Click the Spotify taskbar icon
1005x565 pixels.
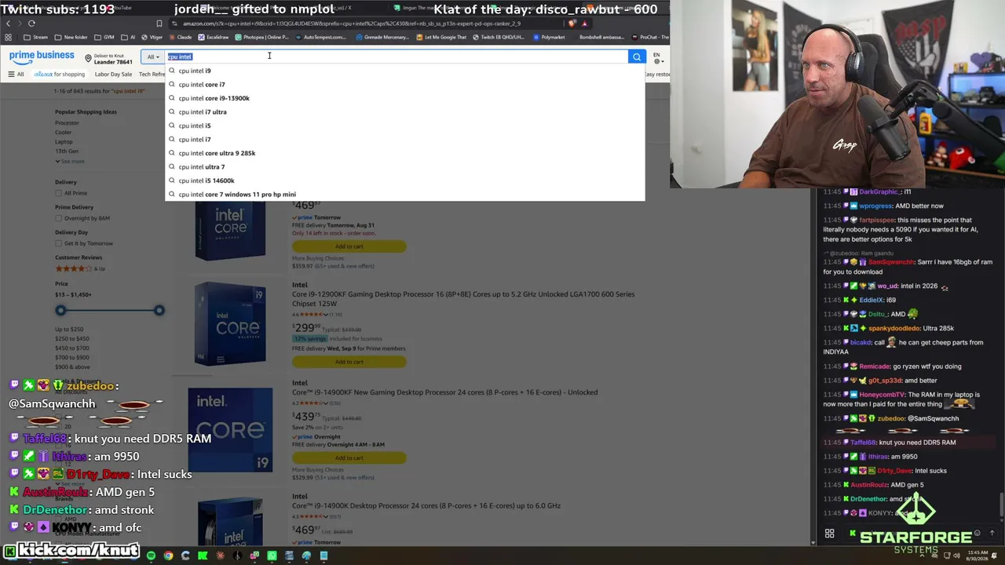pyautogui.click(x=151, y=556)
